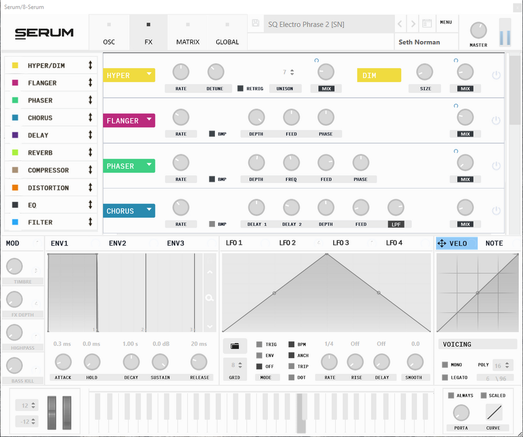523x437 pixels.
Task: Click the LFO GRID size stepper
Action: coord(240,365)
